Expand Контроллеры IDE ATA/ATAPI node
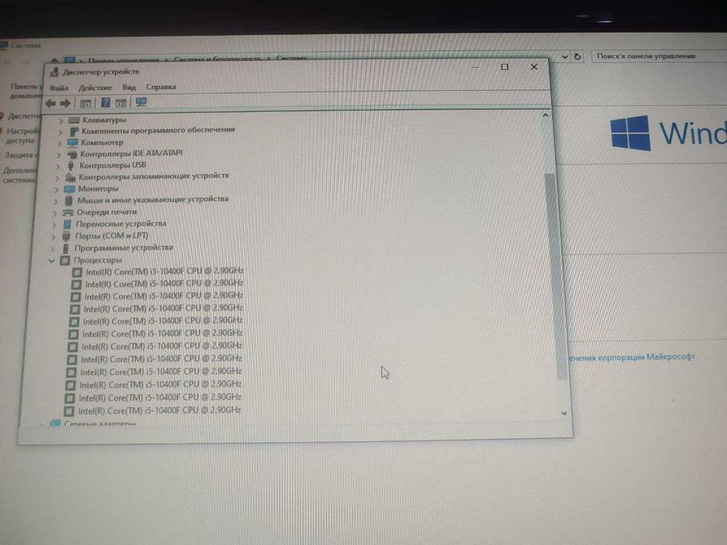 [58, 155]
